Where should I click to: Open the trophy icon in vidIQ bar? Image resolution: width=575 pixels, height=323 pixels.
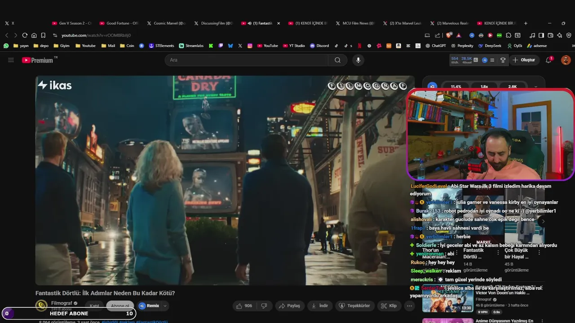point(503,60)
